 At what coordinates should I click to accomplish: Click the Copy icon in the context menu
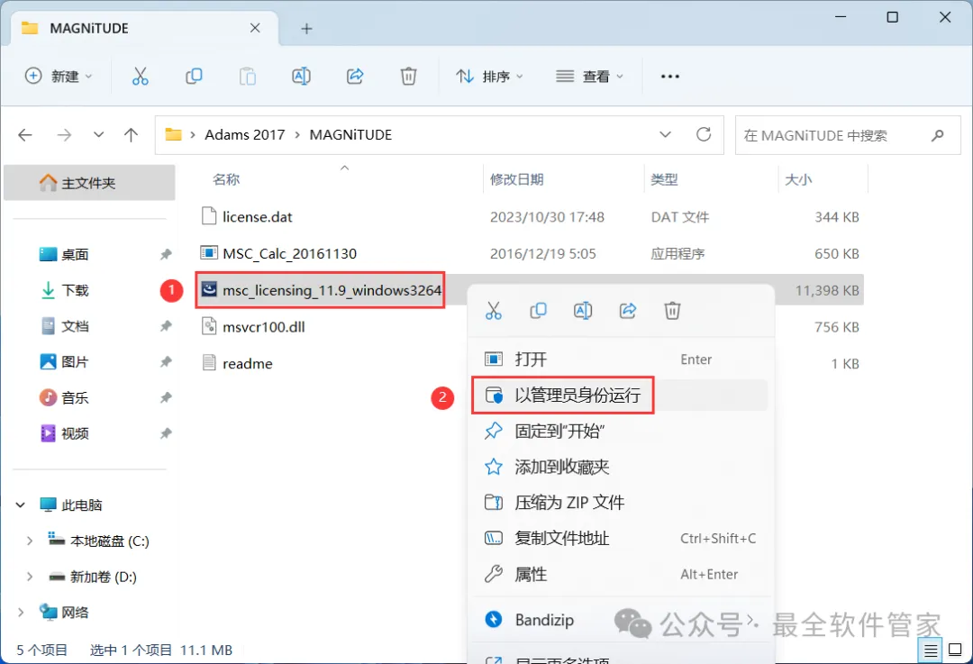(x=538, y=310)
